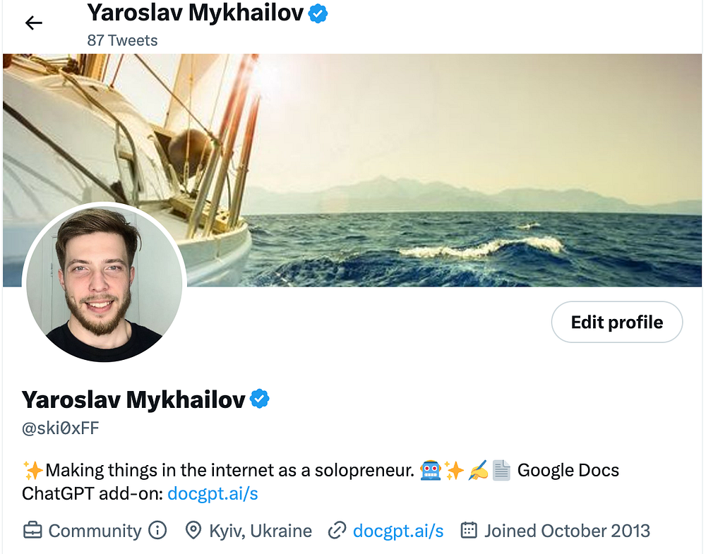Click the location pin icon
The height and width of the screenshot is (554, 706).
193,530
